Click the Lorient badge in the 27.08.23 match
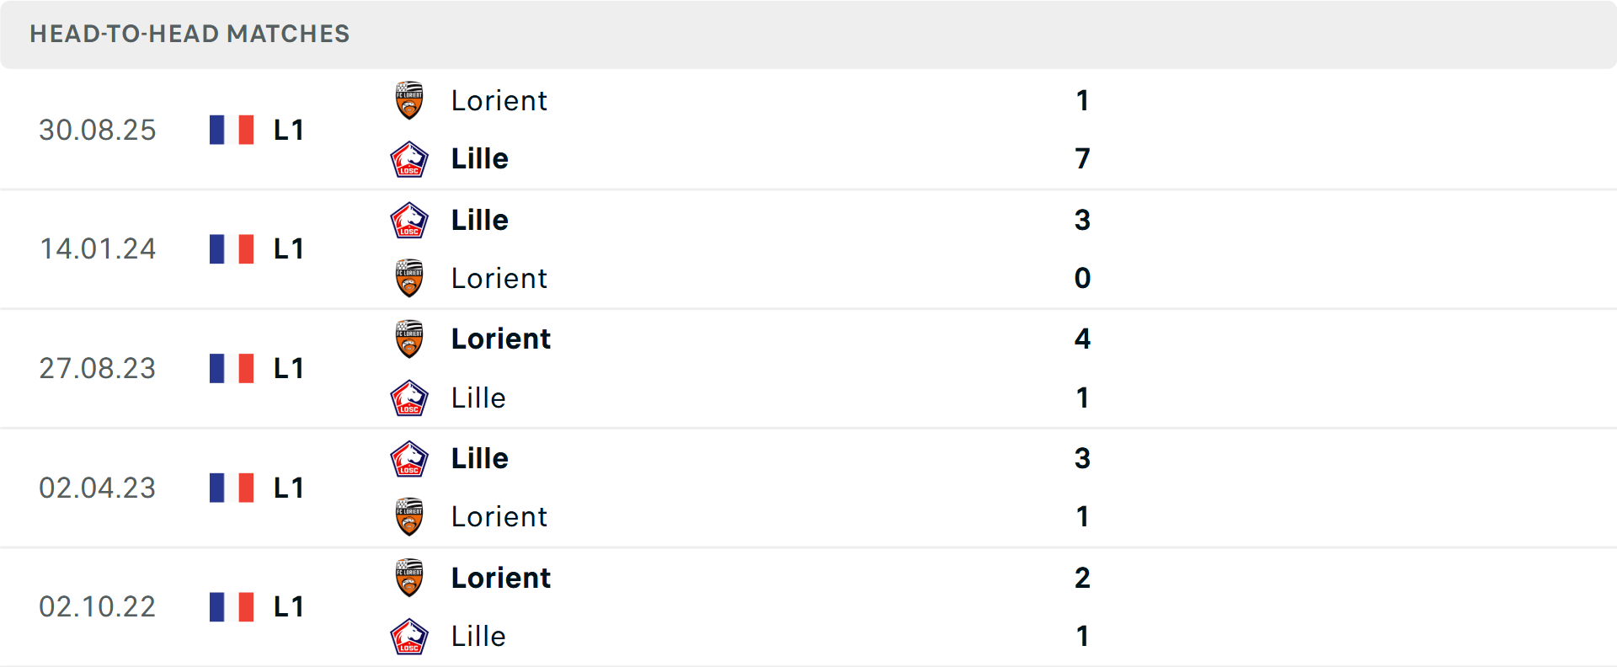Image resolution: width=1617 pixels, height=667 pixels. 409,339
